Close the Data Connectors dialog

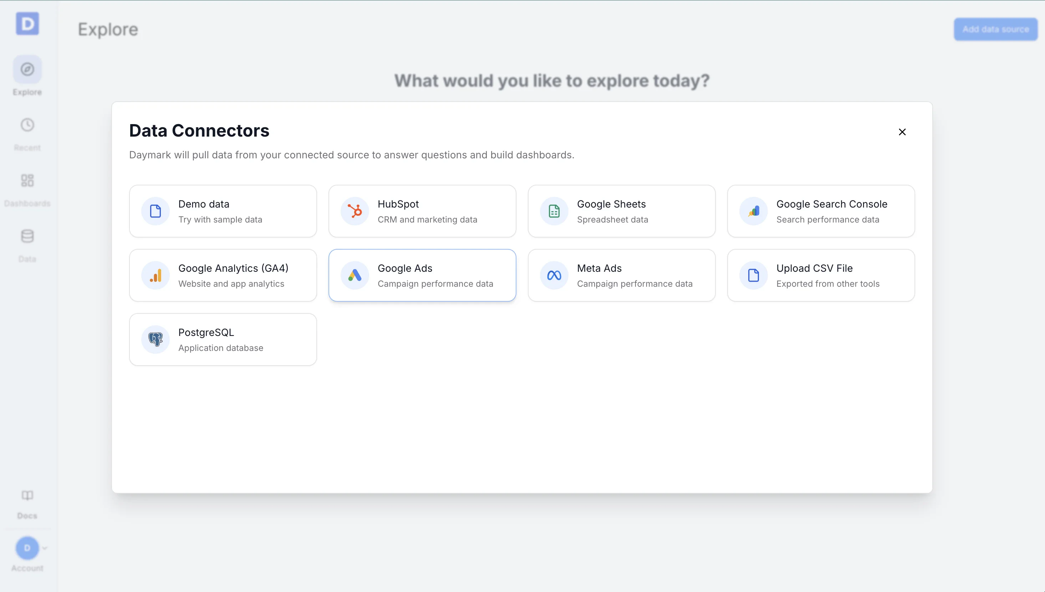click(x=902, y=132)
